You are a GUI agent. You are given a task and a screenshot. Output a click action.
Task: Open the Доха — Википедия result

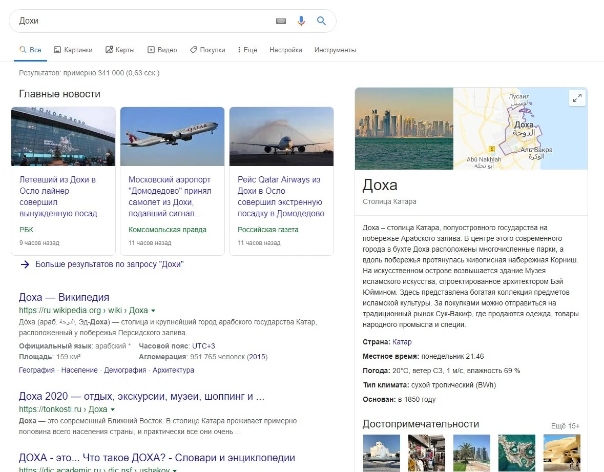[64, 297]
